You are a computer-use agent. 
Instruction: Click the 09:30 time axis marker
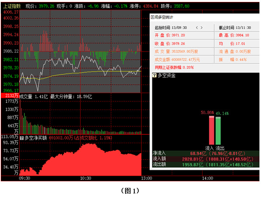(x=24, y=178)
